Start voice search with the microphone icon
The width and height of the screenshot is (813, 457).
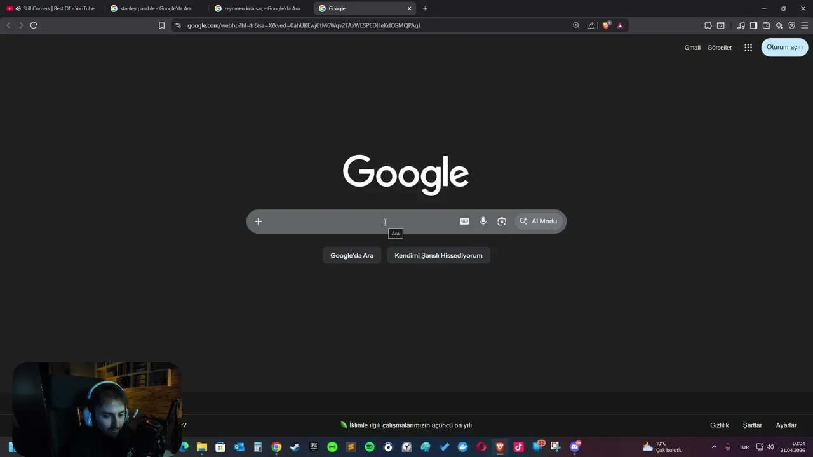483,222
